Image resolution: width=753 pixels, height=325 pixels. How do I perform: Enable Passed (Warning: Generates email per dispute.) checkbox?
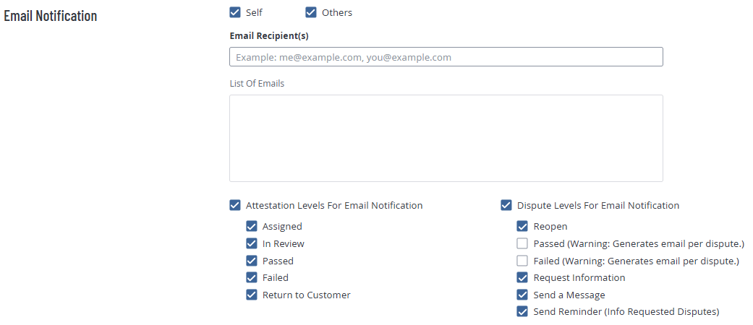[522, 243]
